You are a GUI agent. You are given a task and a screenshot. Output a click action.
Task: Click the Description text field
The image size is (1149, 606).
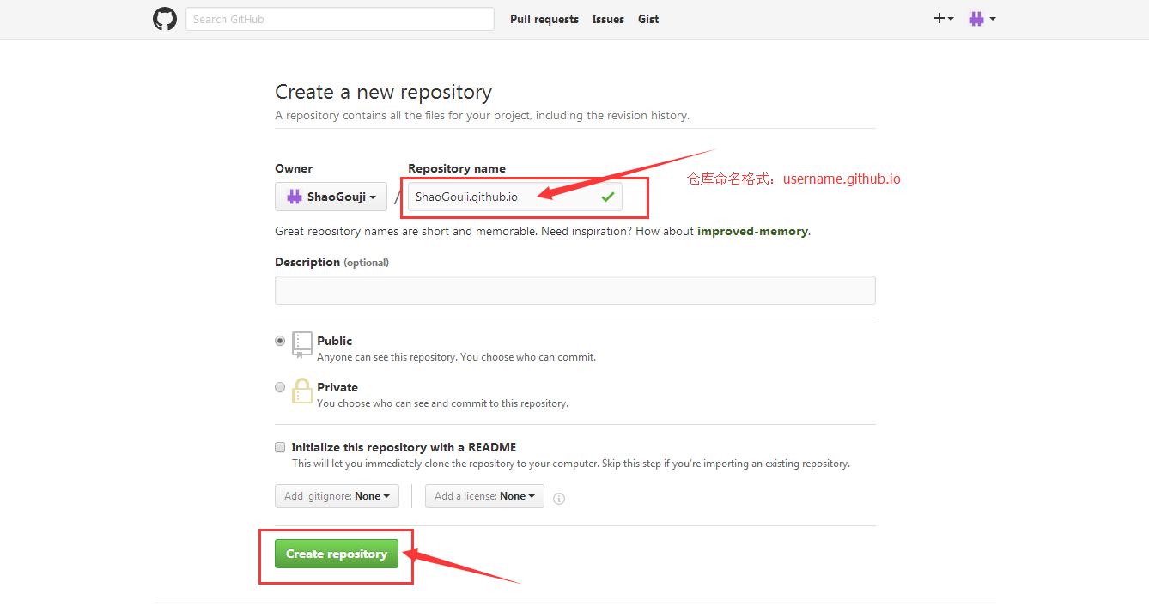575,290
